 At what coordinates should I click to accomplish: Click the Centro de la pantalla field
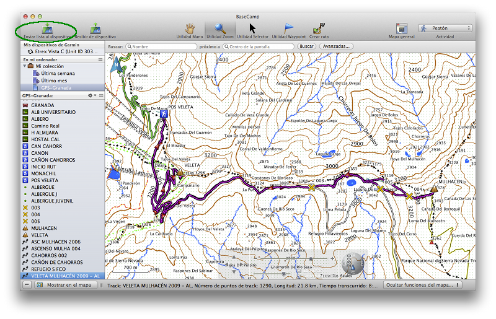[x=259, y=46]
